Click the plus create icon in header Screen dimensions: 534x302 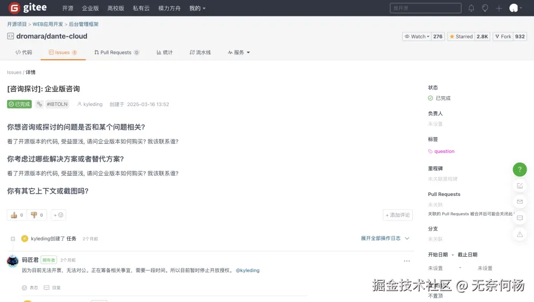499,8
